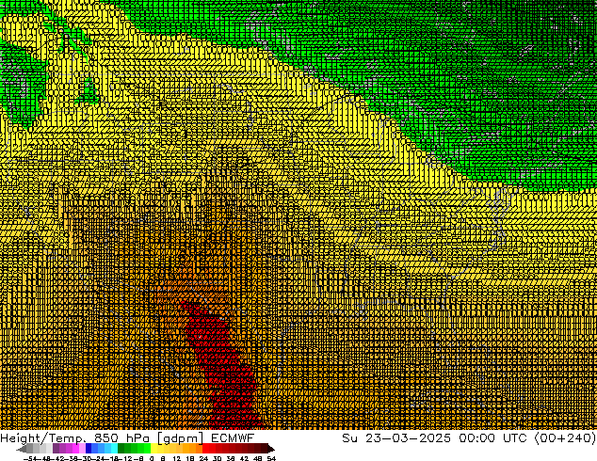Click the "00:00 UTC" time text
597x461 pixels.
[492, 437]
